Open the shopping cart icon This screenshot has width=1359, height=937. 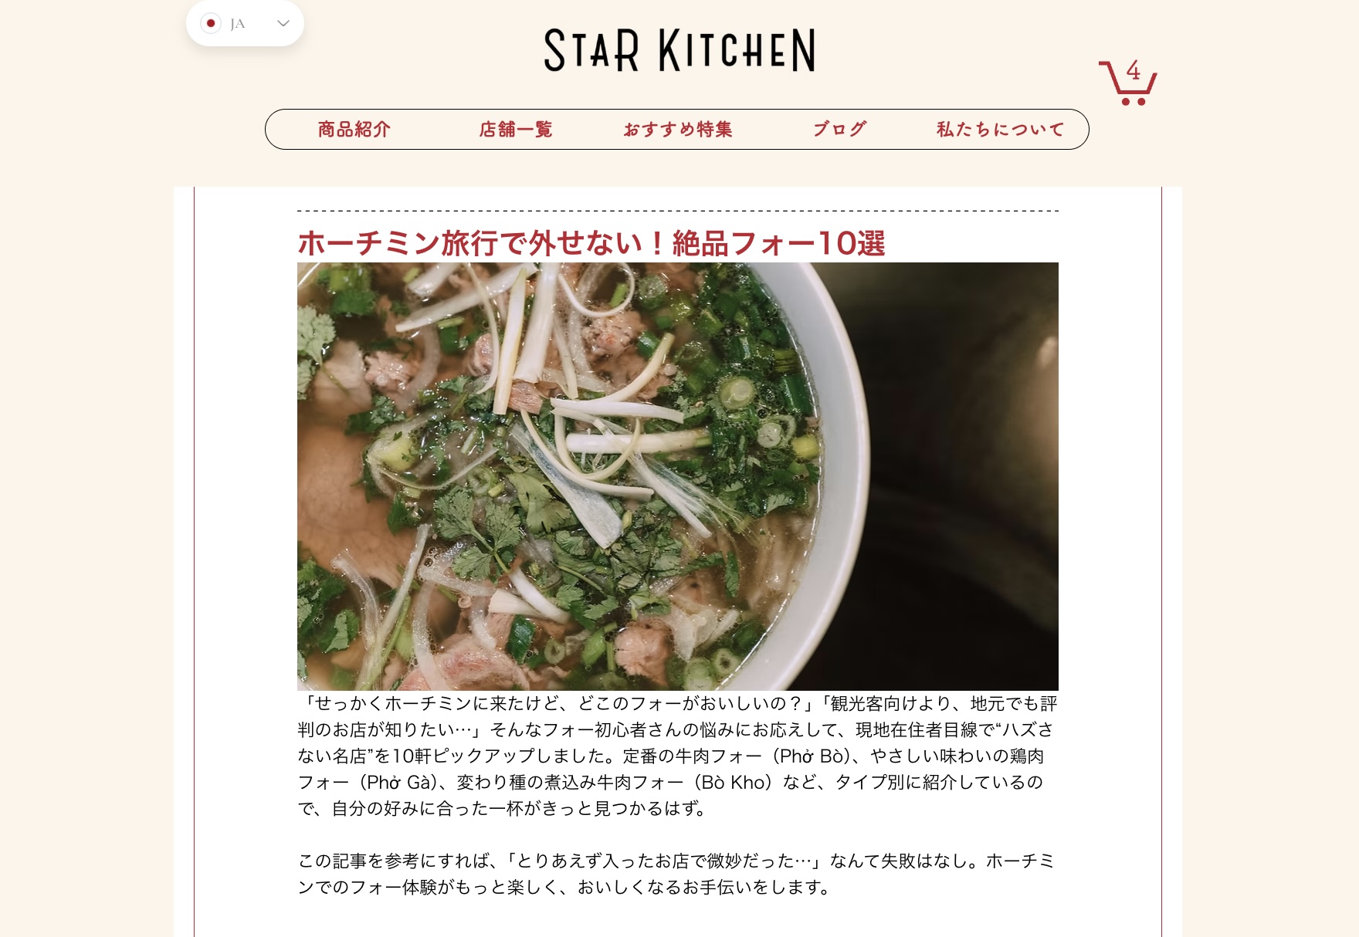(1127, 83)
